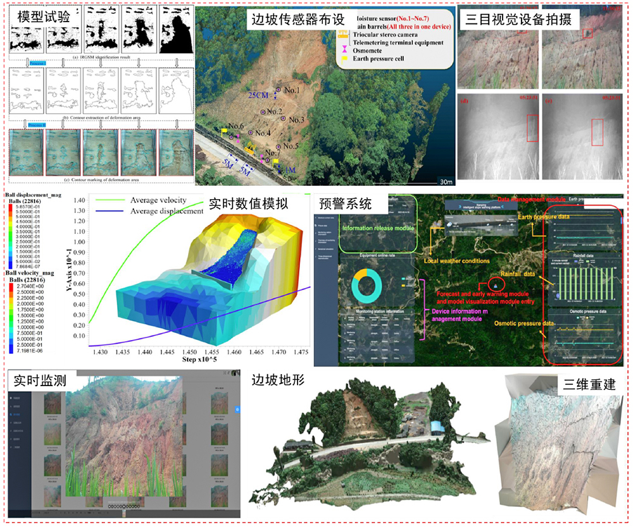Click the blue 'Process I' label
This screenshot has height=527, width=633.
pos(37,63)
